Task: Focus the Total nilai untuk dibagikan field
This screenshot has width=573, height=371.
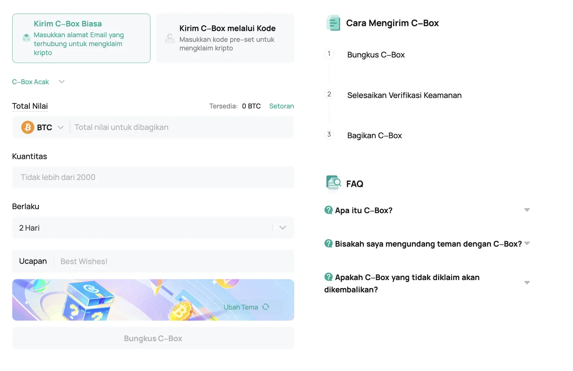Action: tap(182, 127)
